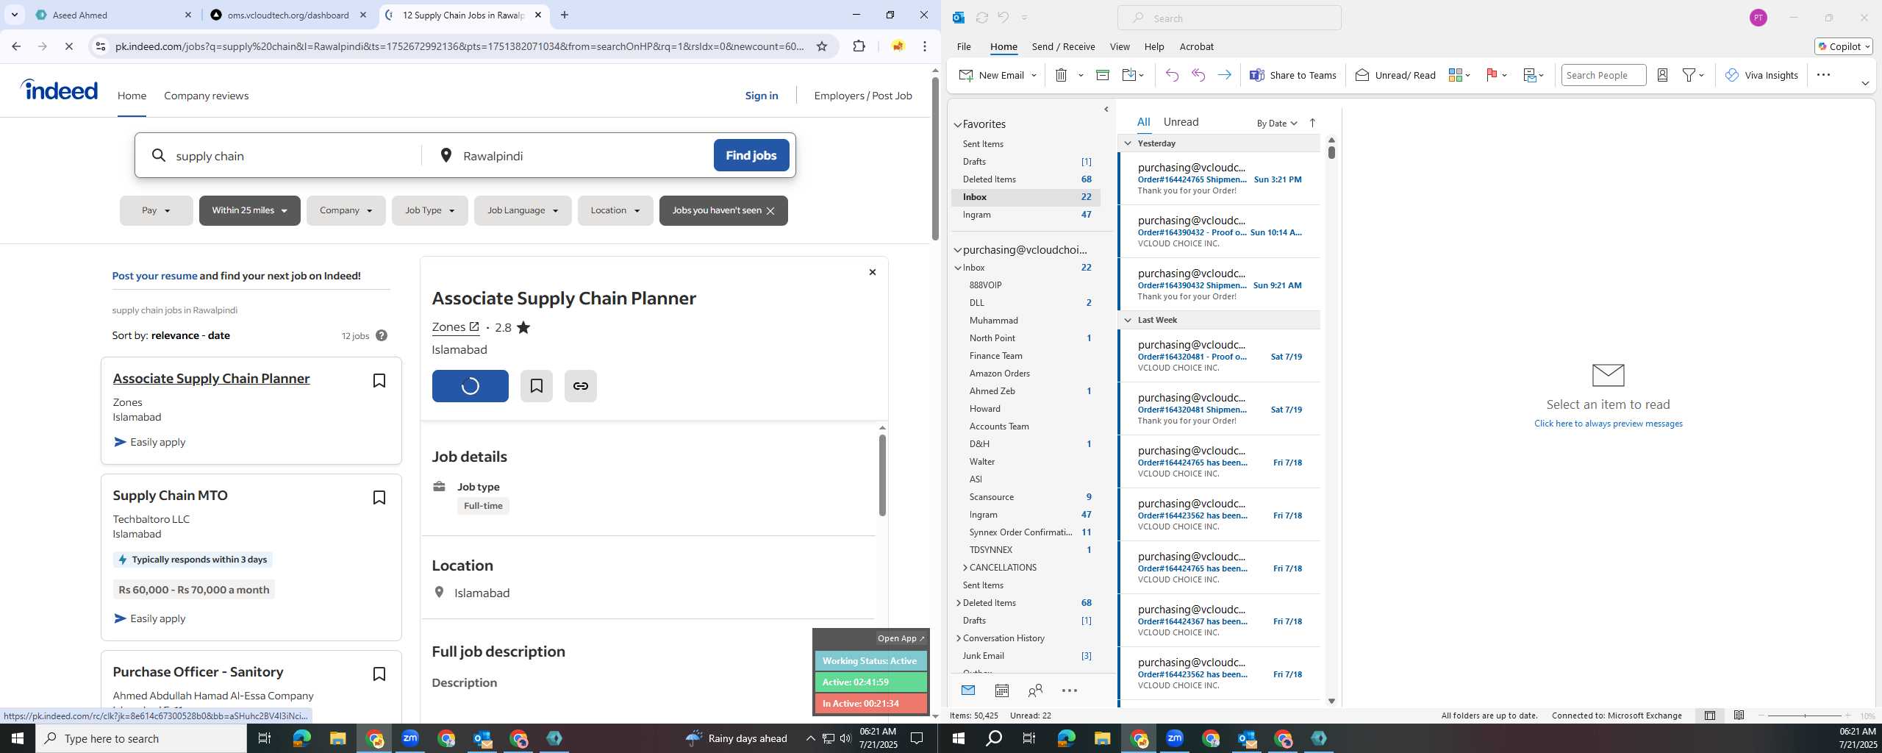Click the Find jobs button
Viewport: 1882px width, 753px height.
tap(751, 155)
